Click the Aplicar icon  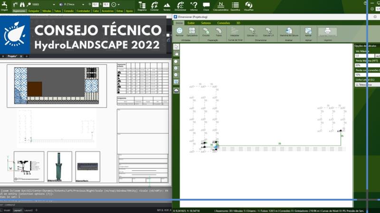tap(308, 32)
